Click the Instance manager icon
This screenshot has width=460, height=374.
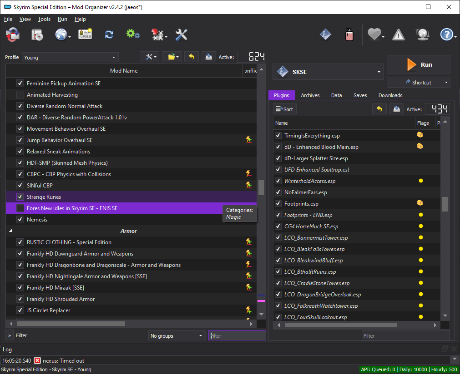click(13, 34)
